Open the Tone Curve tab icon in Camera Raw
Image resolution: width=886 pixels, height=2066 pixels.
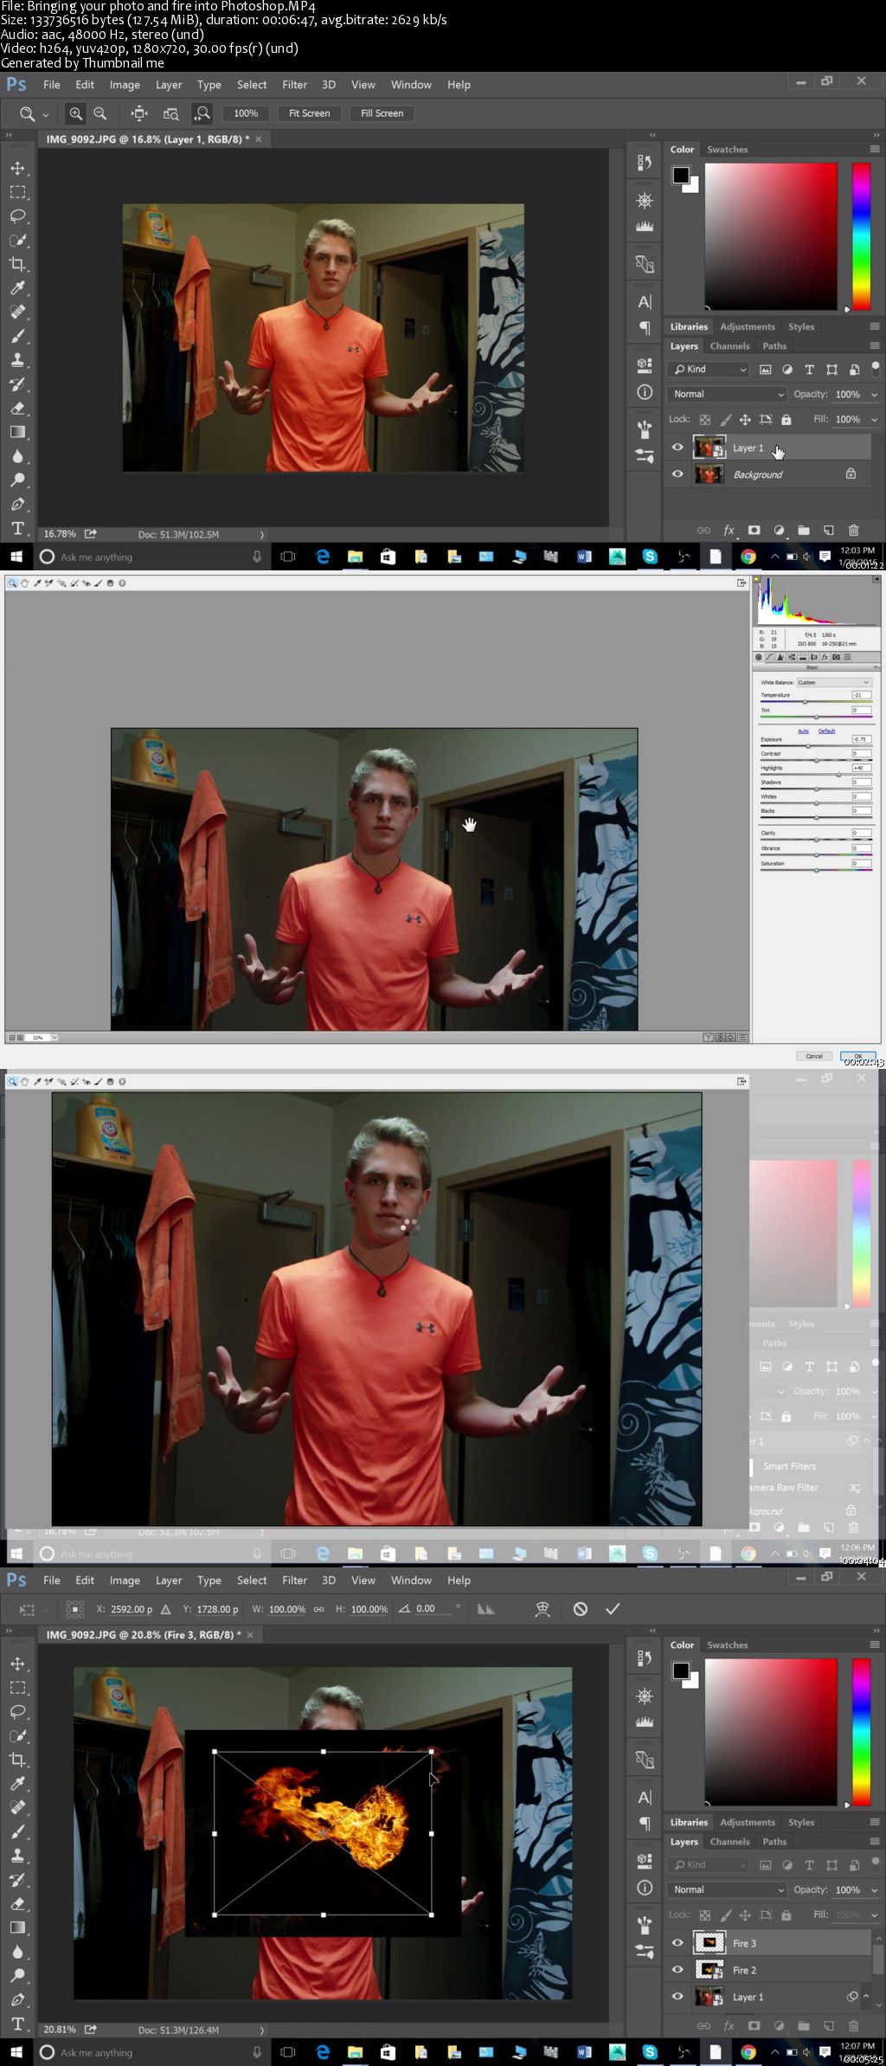769,657
